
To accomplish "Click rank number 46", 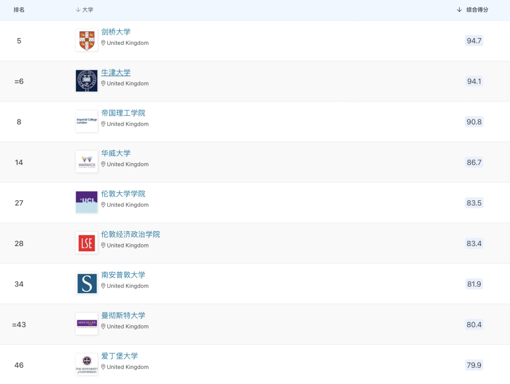I will tap(19, 365).
